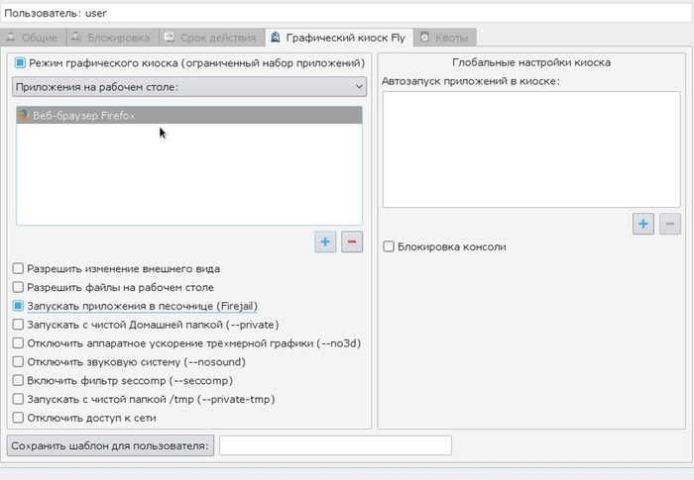Check Запускать с чистой Домашней папкой (--private)
This screenshot has height=480, width=694.
[x=18, y=325]
